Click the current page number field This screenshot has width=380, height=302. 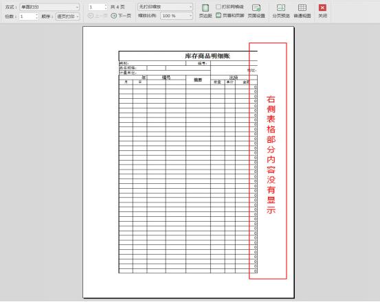point(96,7)
